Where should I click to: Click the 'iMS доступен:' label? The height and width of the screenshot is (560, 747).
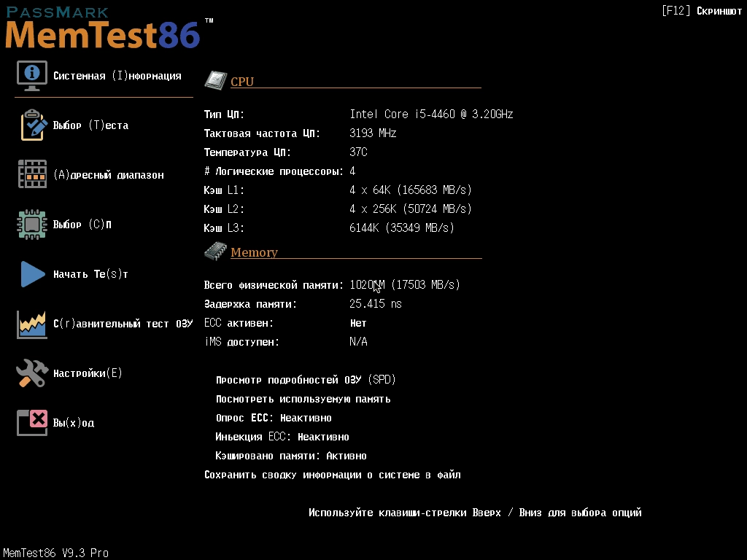click(241, 342)
